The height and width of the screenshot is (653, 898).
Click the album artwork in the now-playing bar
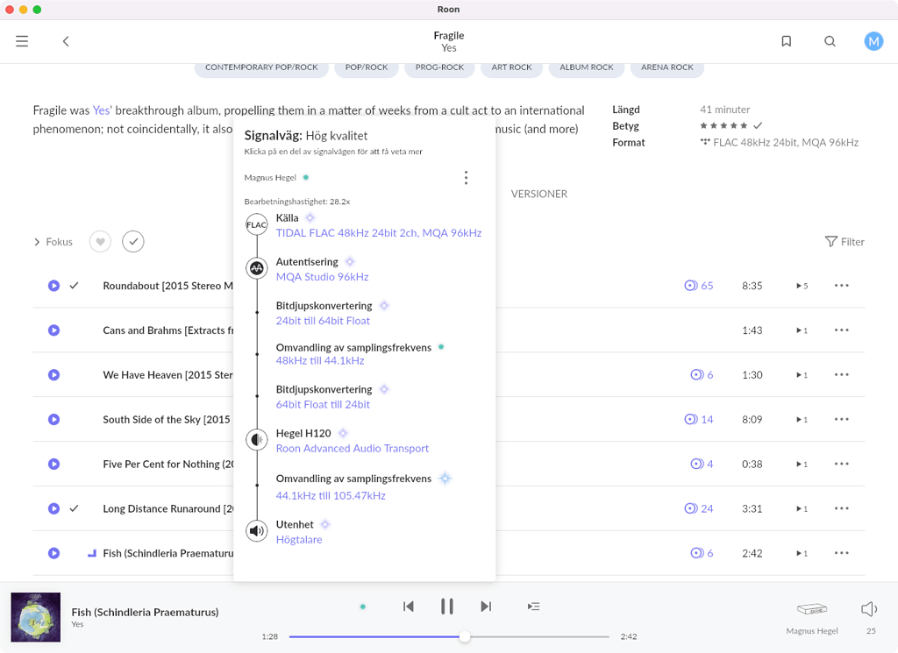[x=35, y=616]
